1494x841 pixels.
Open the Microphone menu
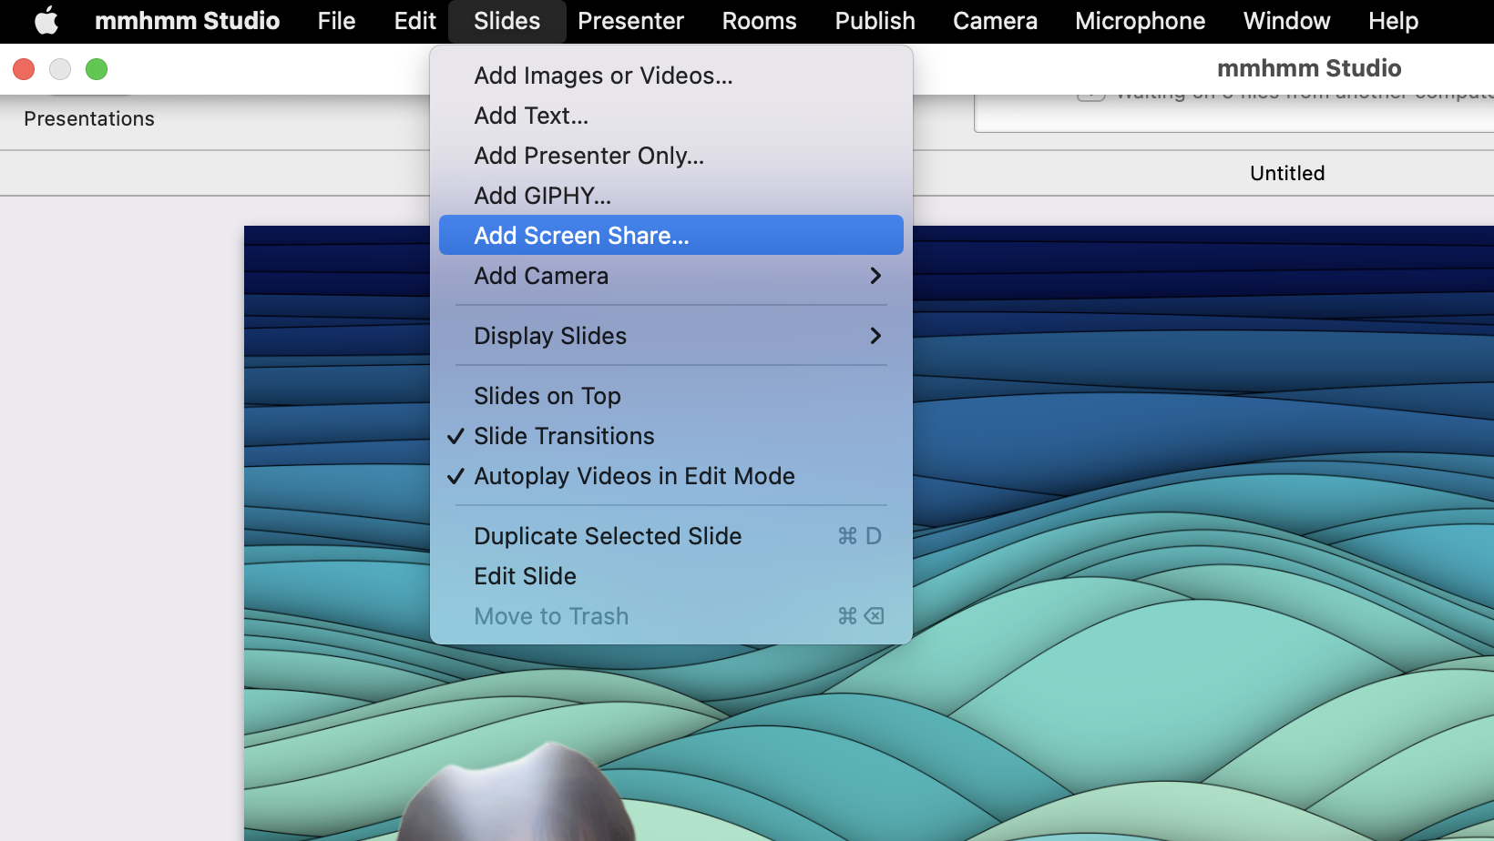[x=1140, y=21]
